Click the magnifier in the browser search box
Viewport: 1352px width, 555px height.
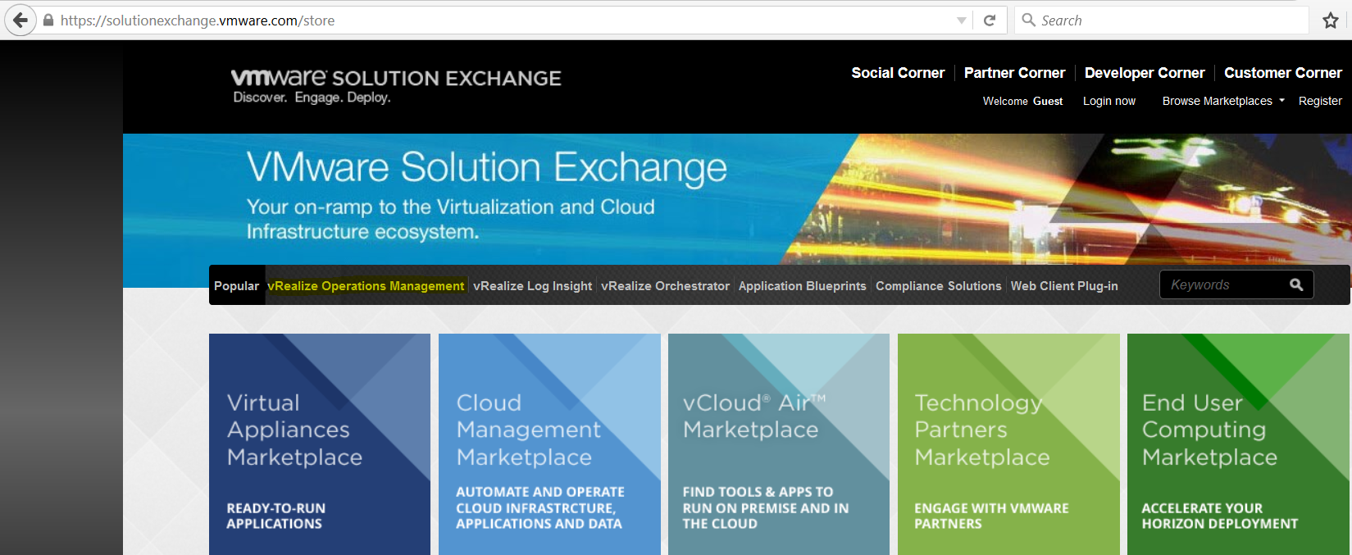click(x=1029, y=20)
